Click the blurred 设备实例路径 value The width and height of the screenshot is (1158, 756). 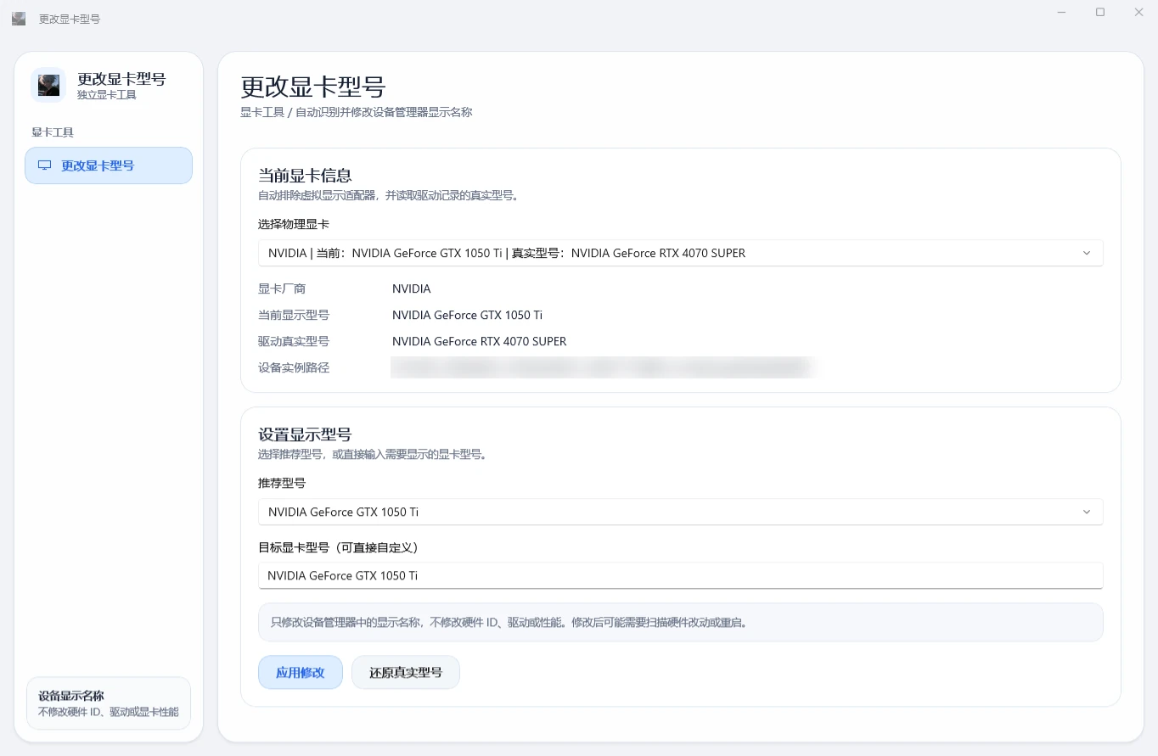click(x=603, y=367)
